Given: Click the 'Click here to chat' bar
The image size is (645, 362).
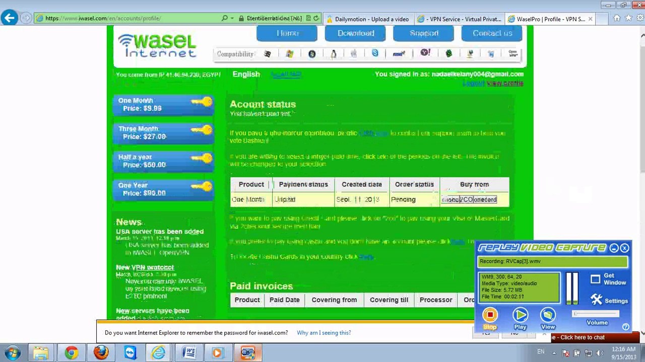Looking at the screenshot, I should [595, 337].
